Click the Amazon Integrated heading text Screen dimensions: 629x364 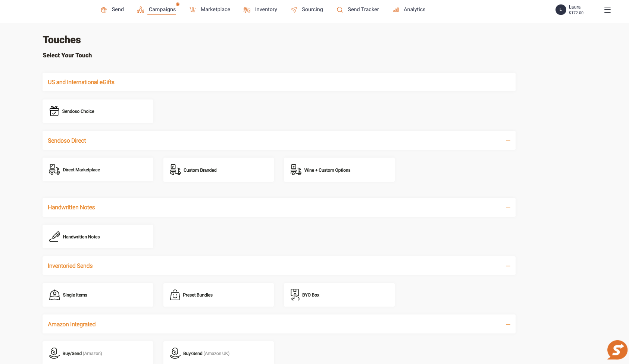click(72, 324)
